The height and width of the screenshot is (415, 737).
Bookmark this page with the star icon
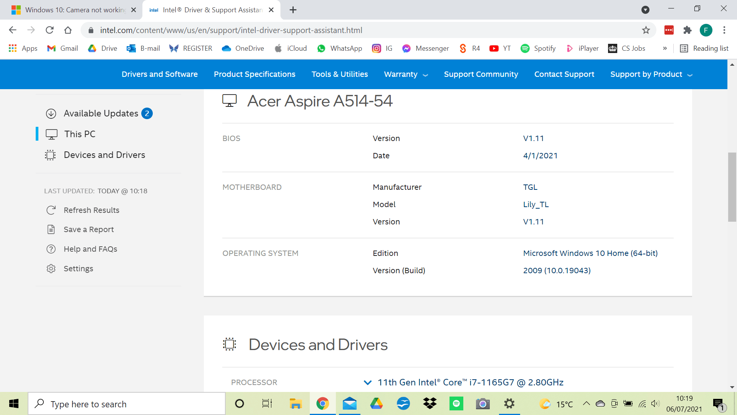pyautogui.click(x=646, y=30)
